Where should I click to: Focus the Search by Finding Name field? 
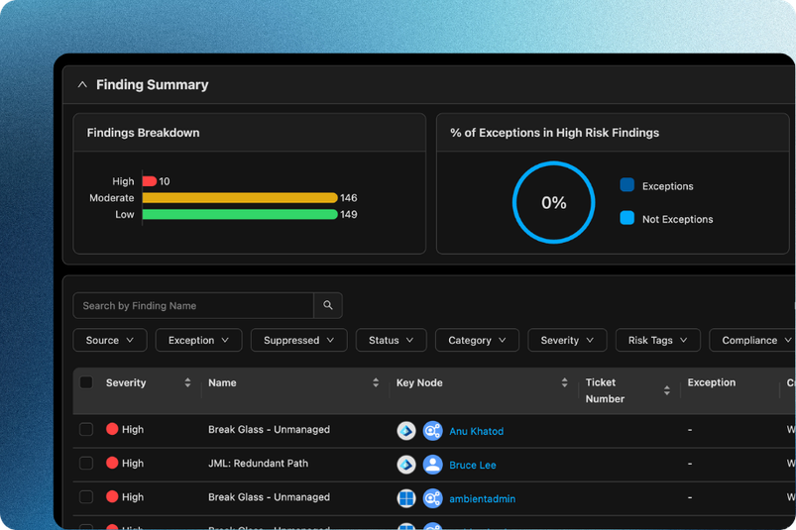click(x=193, y=305)
